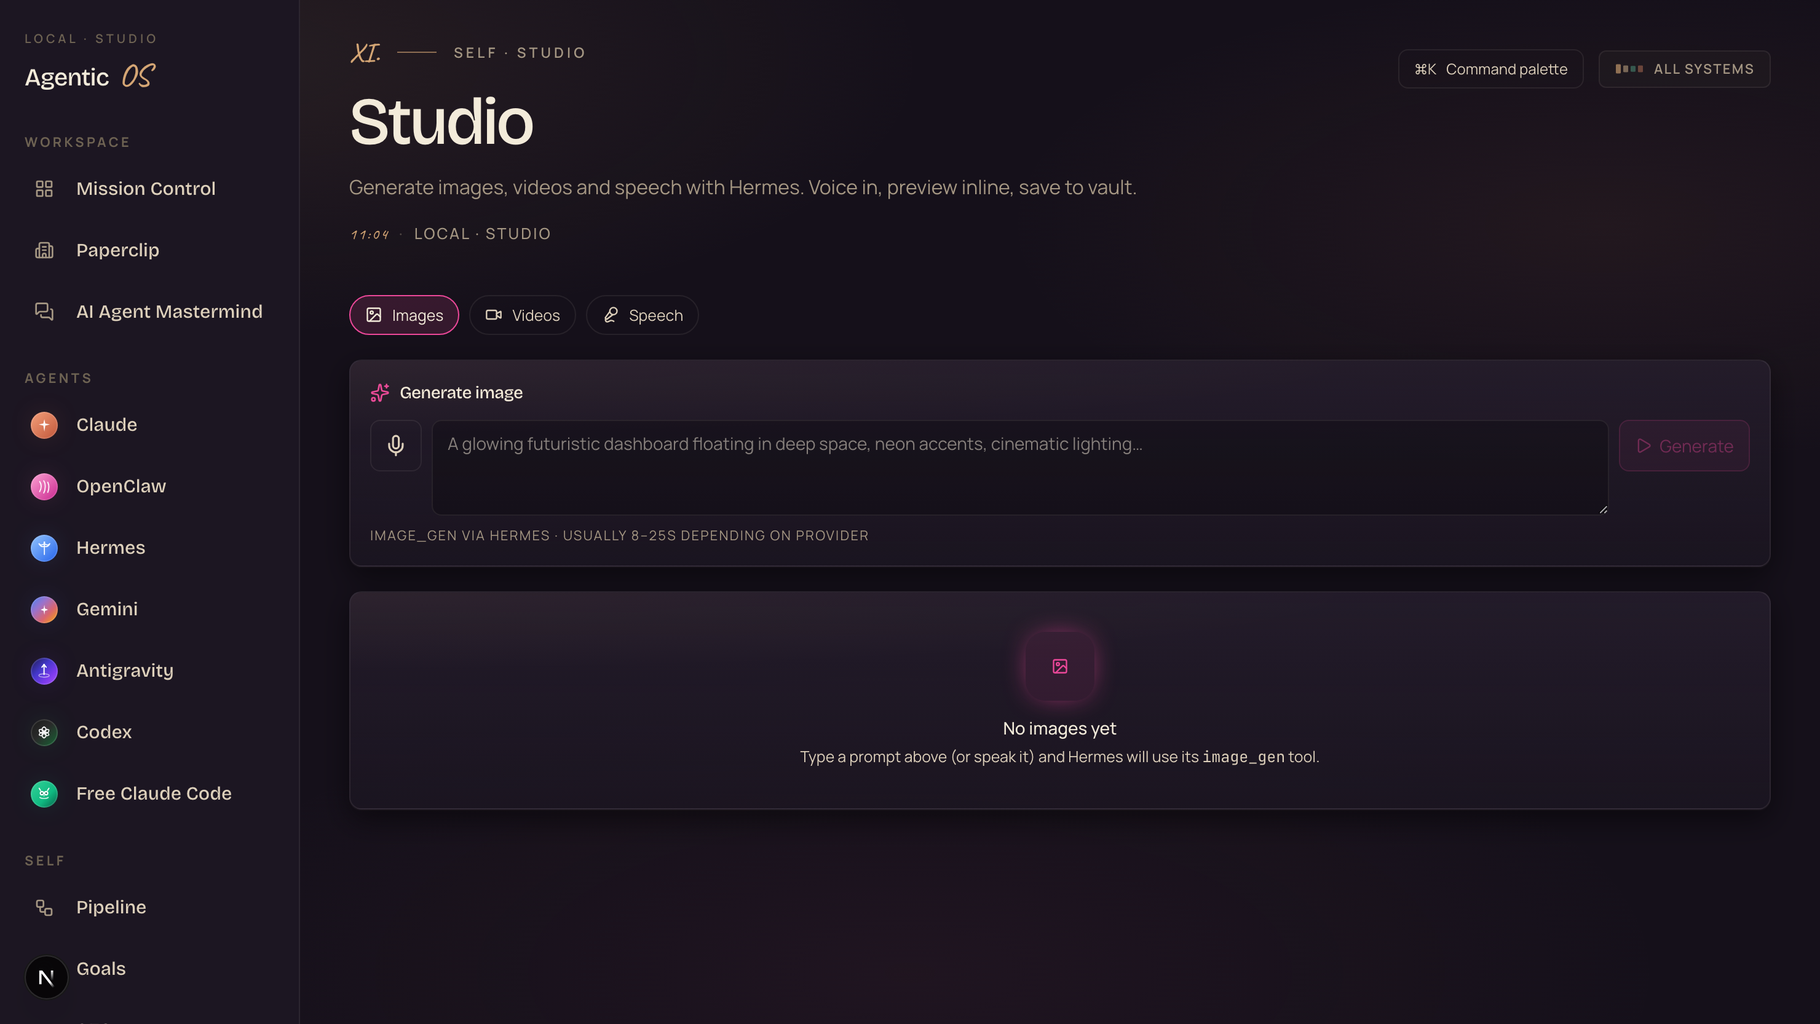Switch to the Videos tab
Screen dimensions: 1820x1024
tap(522, 315)
